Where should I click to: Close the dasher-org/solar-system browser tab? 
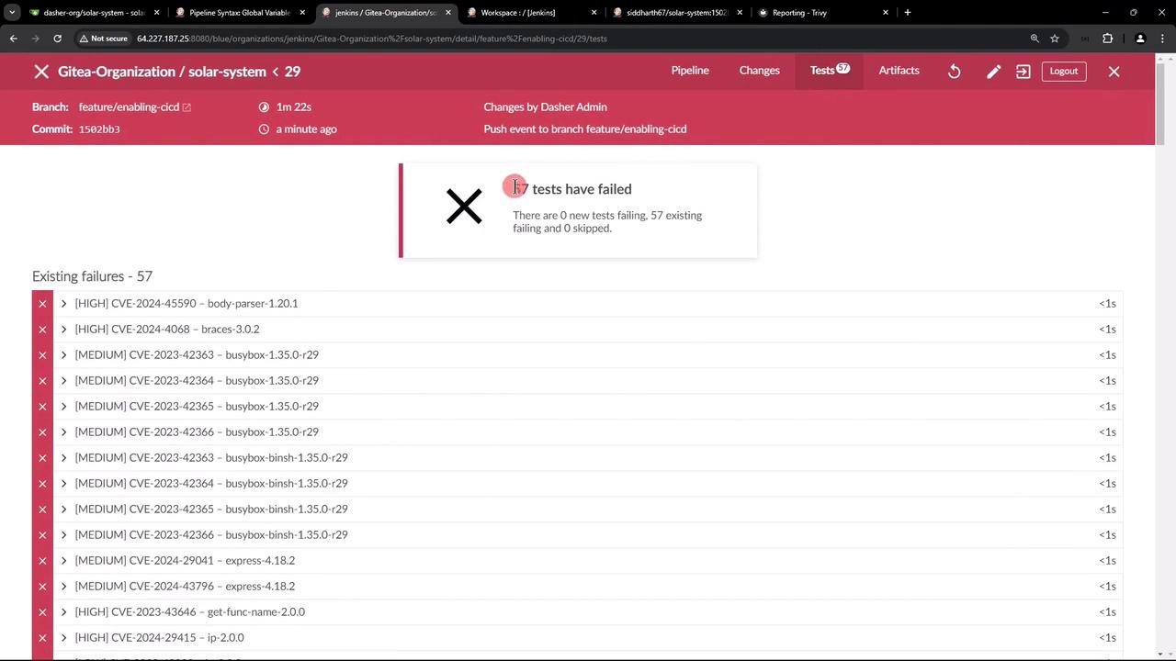point(156,13)
